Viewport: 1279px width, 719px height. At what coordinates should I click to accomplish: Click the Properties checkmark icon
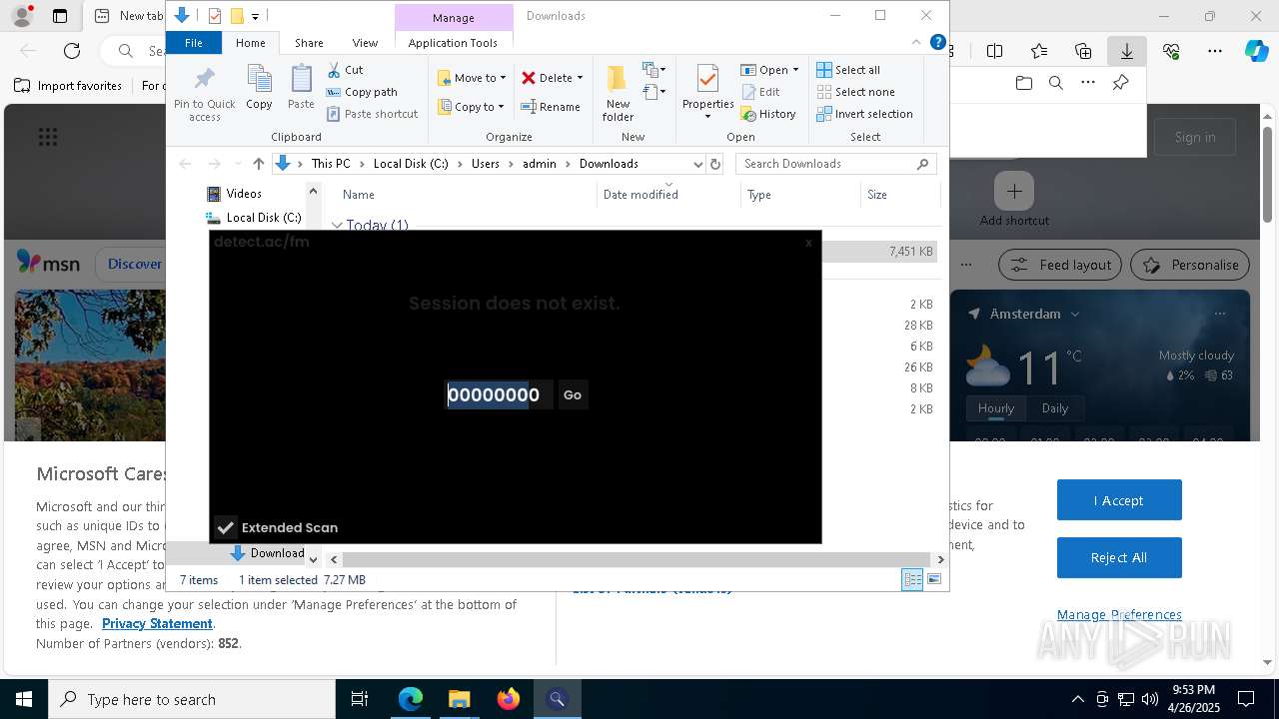coord(707,79)
